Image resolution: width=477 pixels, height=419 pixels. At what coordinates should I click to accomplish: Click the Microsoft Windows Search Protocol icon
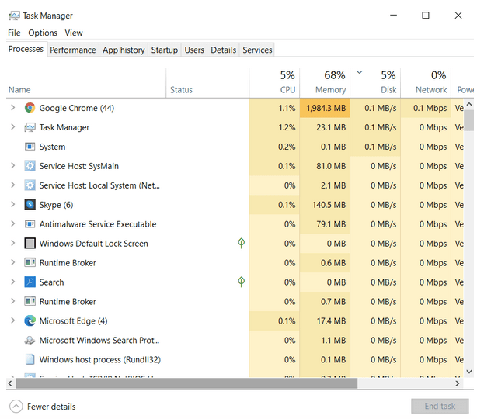tap(30, 341)
